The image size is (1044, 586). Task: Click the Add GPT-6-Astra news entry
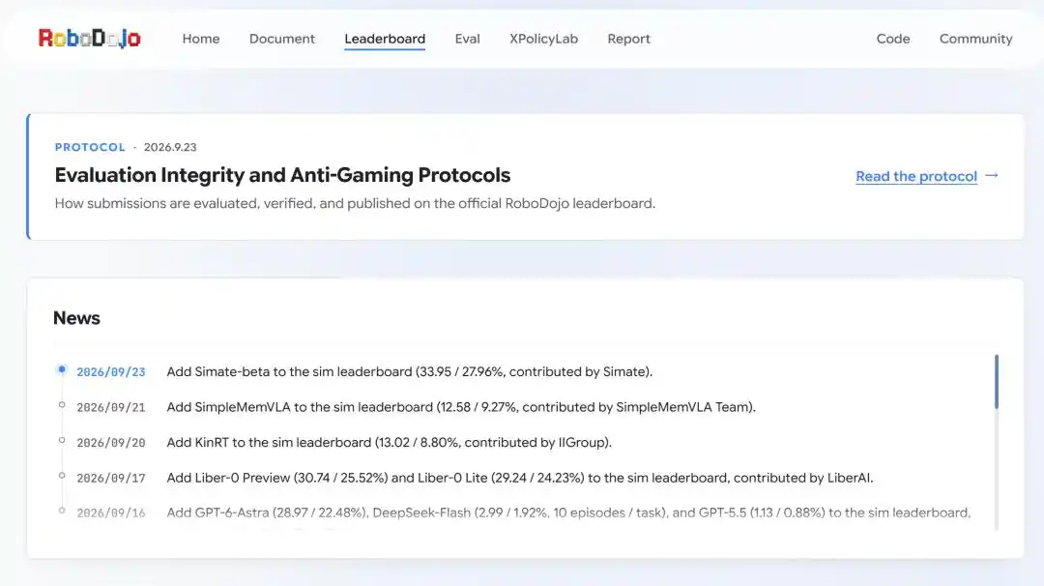click(568, 513)
